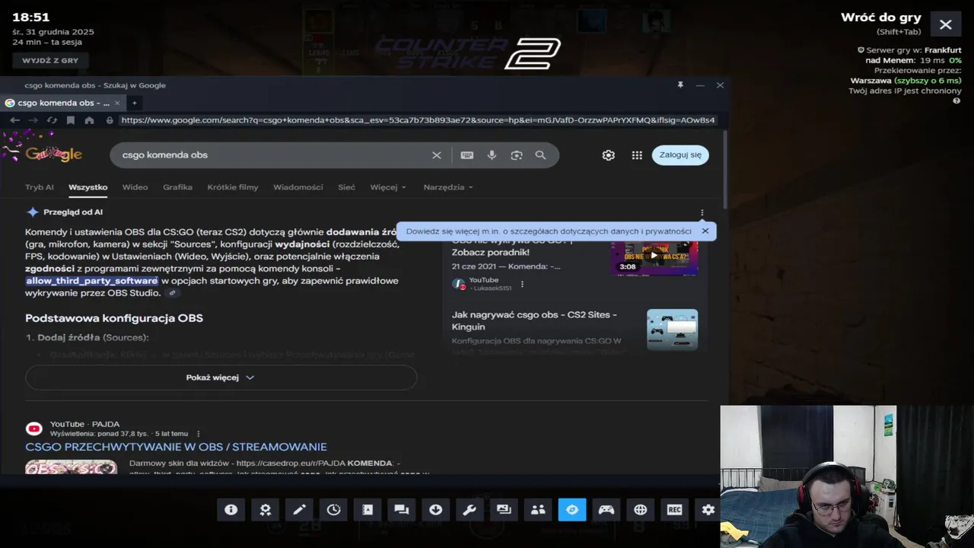
Task: Open Jak nagrywać csgo obs Kinguin link
Action: tap(534, 320)
